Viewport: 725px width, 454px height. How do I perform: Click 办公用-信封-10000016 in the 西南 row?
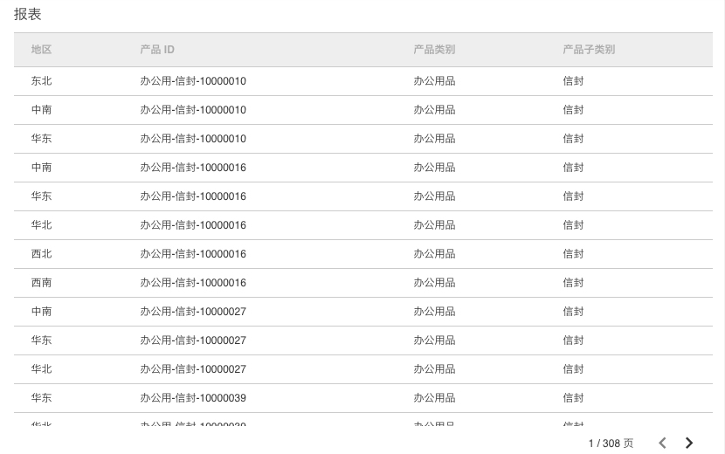point(193,283)
